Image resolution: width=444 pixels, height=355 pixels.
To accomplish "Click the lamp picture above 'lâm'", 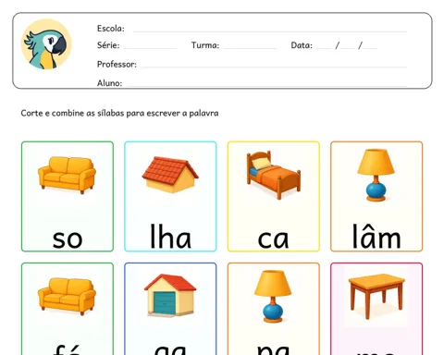I will (x=376, y=175).
